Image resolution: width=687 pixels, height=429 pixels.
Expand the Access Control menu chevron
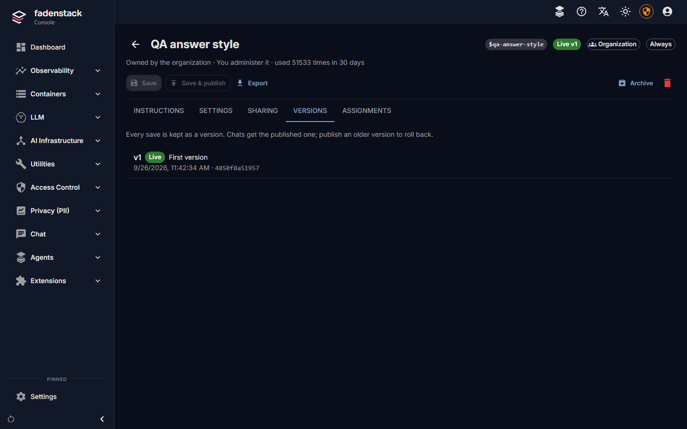(x=98, y=187)
